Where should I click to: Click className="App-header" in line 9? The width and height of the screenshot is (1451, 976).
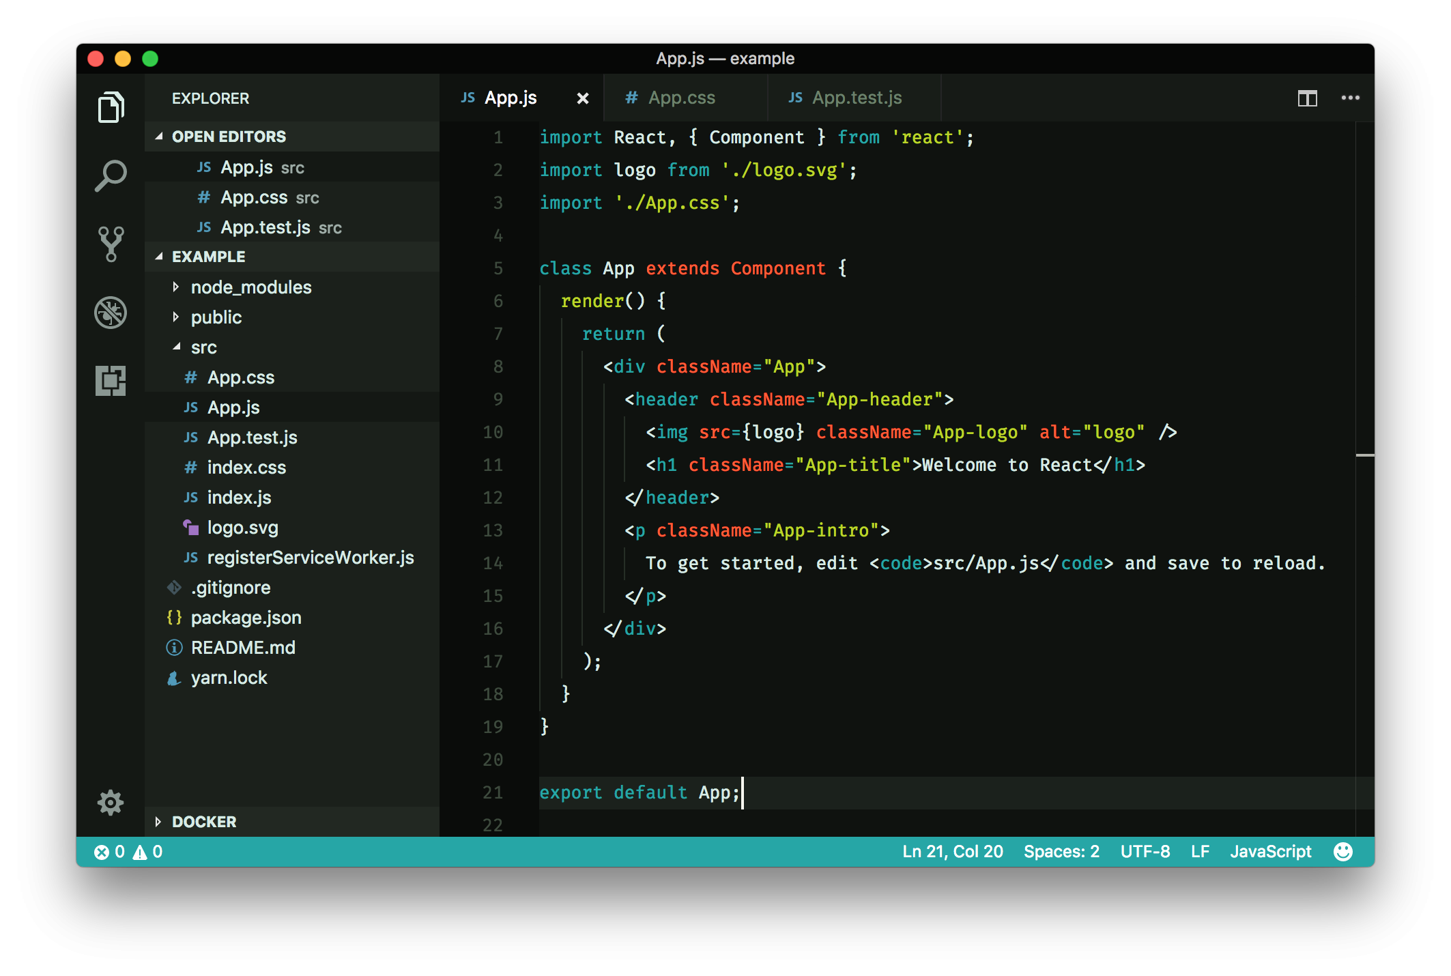point(827,399)
